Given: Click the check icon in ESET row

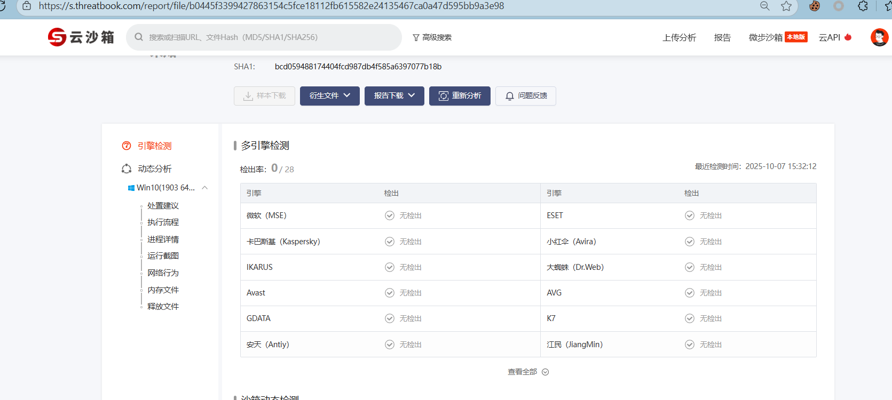Looking at the screenshot, I should tap(690, 215).
